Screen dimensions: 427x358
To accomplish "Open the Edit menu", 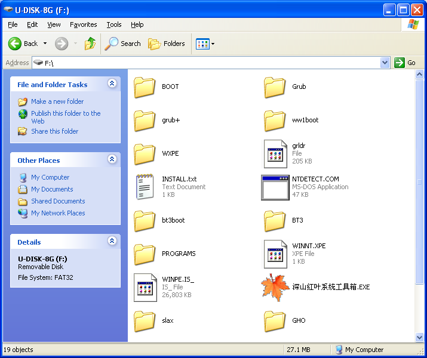I will (x=32, y=24).
